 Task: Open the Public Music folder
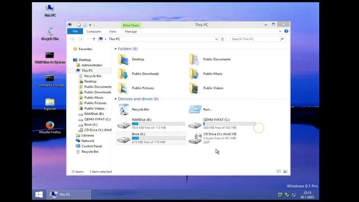tap(206, 74)
